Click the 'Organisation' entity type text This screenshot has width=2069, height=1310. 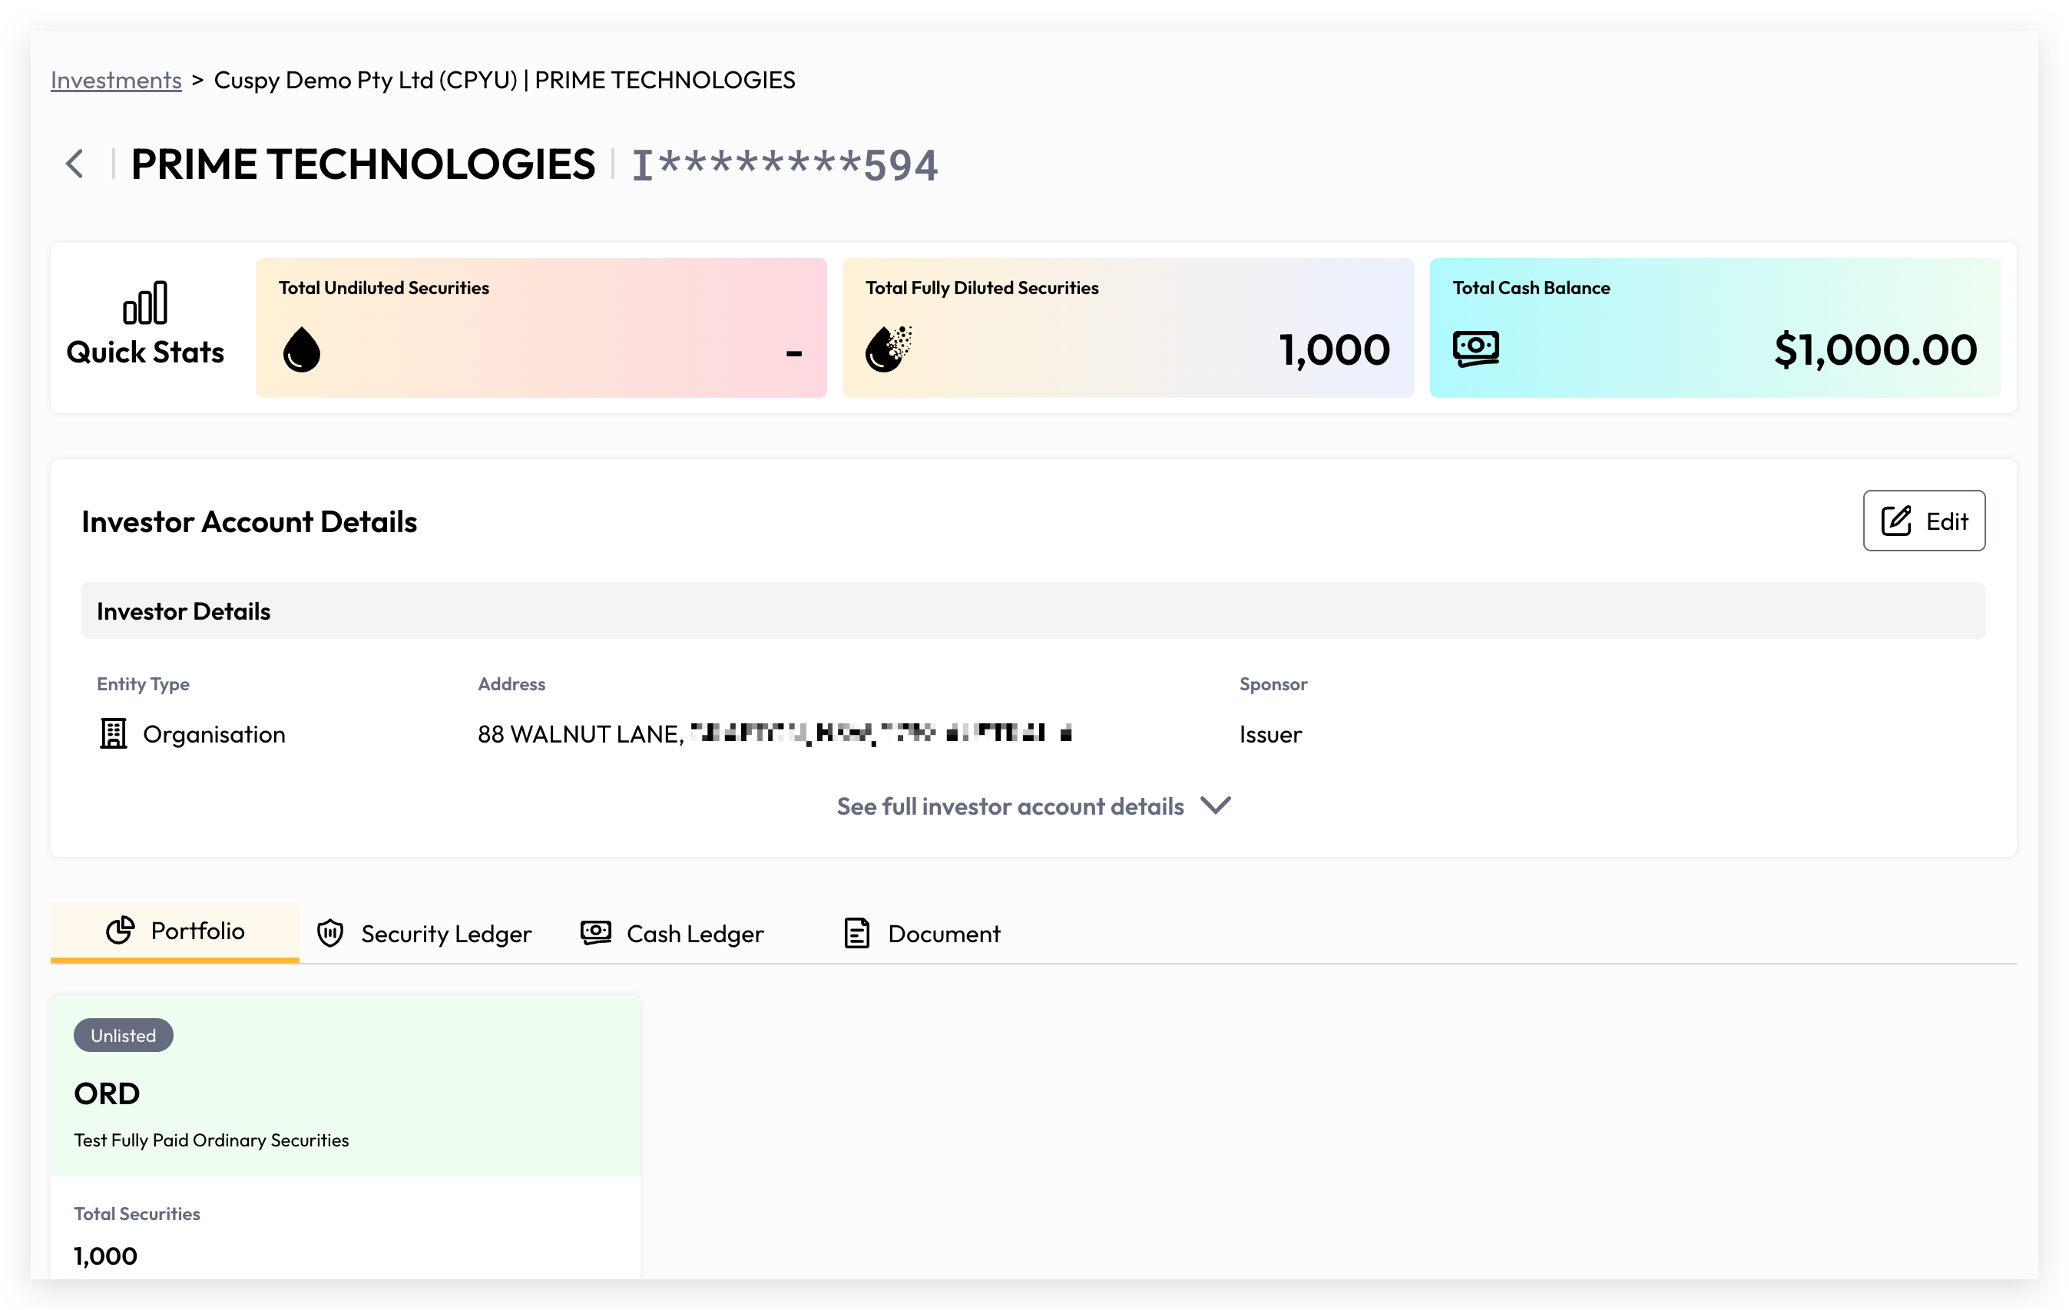[x=214, y=734]
